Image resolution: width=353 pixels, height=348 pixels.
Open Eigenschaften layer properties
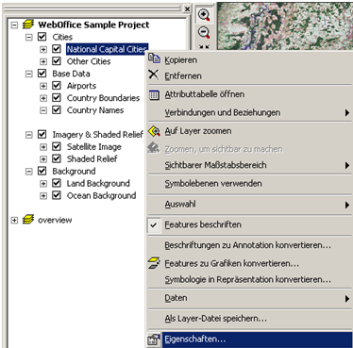(250, 340)
